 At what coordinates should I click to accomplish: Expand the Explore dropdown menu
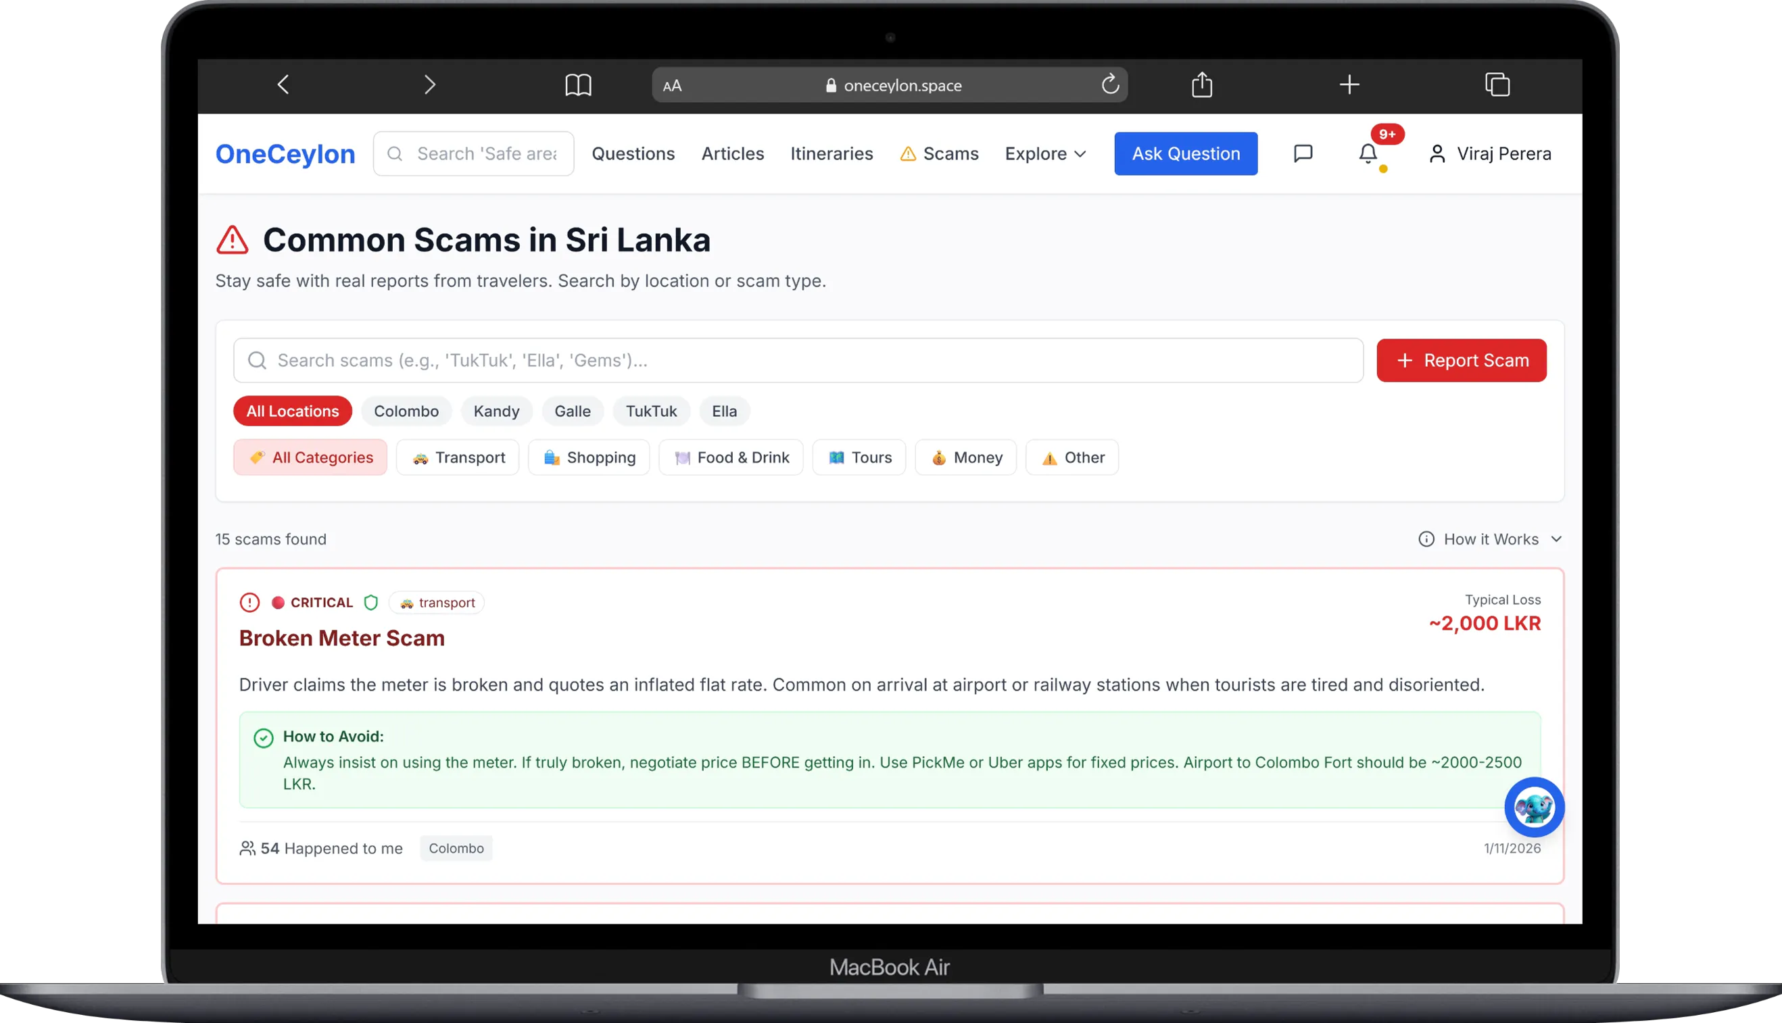point(1045,154)
